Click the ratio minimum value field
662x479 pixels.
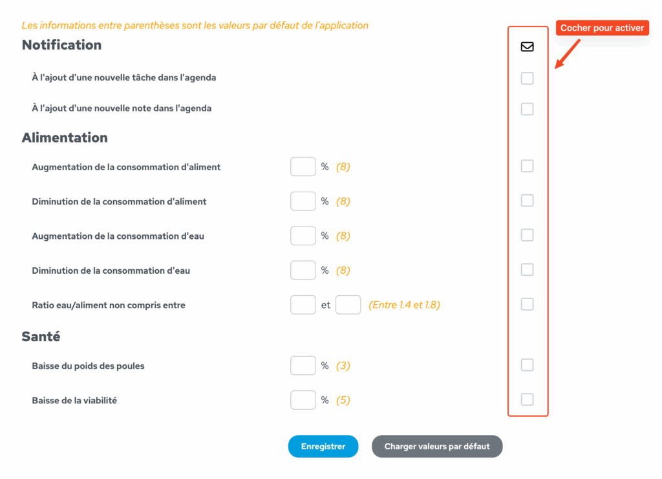click(x=303, y=305)
